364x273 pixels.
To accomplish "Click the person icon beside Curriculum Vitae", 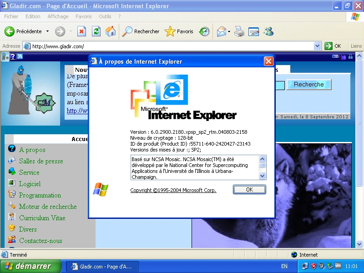I will [x=12, y=217].
